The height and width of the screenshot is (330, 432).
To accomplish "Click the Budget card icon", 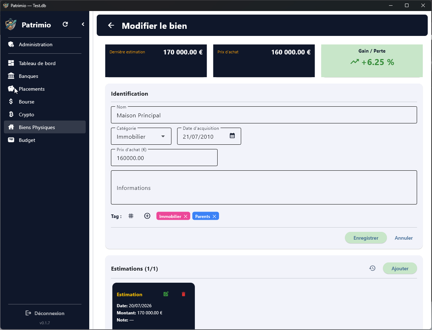I will (11, 140).
